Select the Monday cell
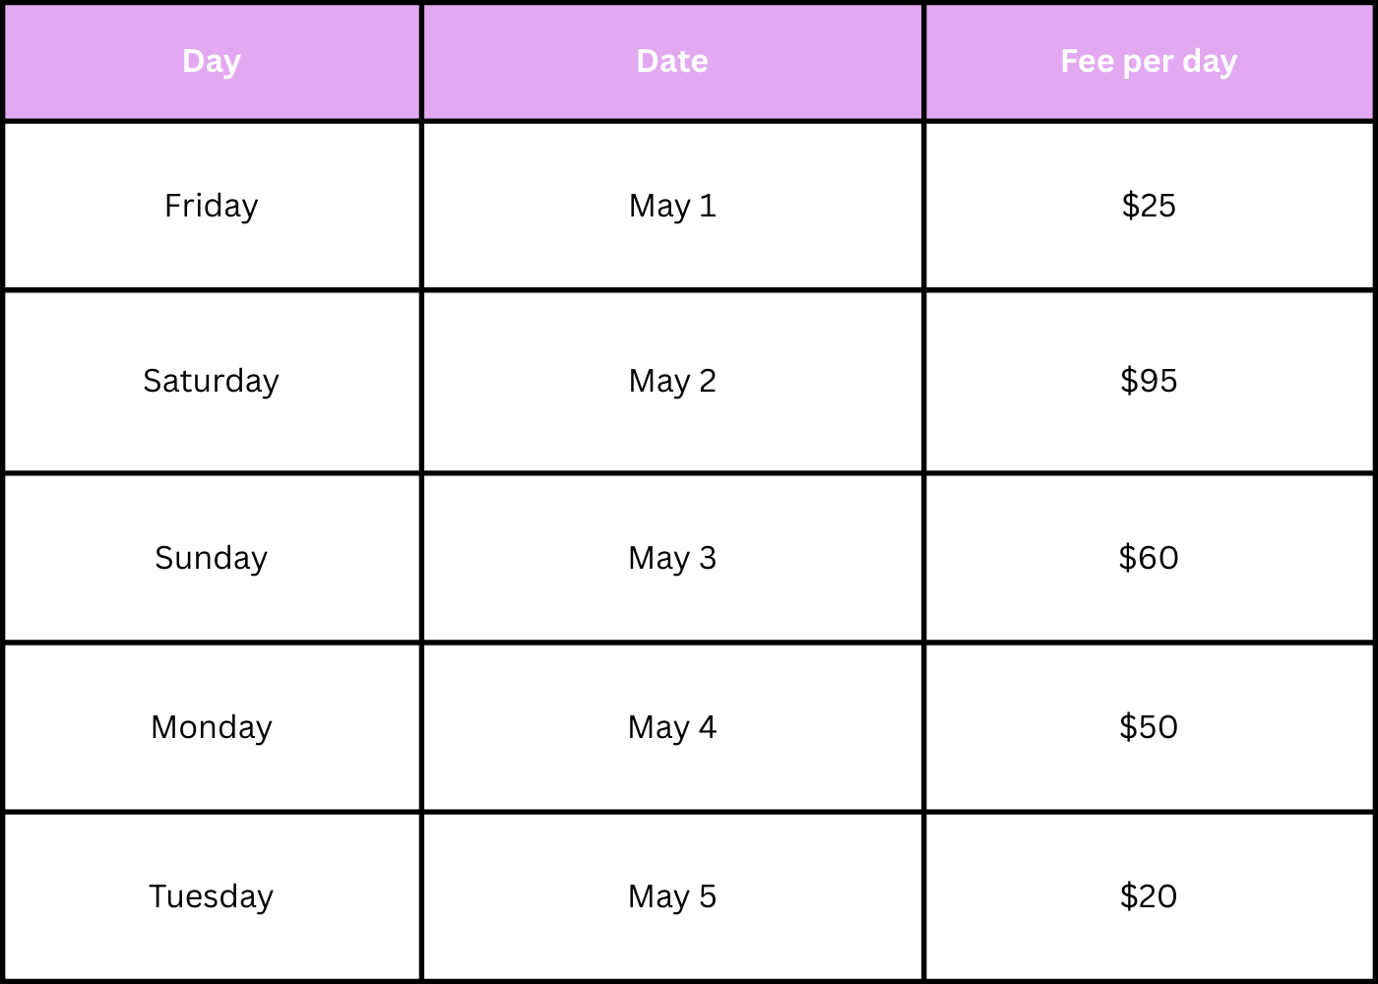Screen dimensions: 1378x984 click(212, 727)
